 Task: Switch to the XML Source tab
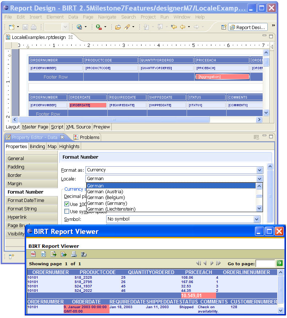[x=78, y=127]
